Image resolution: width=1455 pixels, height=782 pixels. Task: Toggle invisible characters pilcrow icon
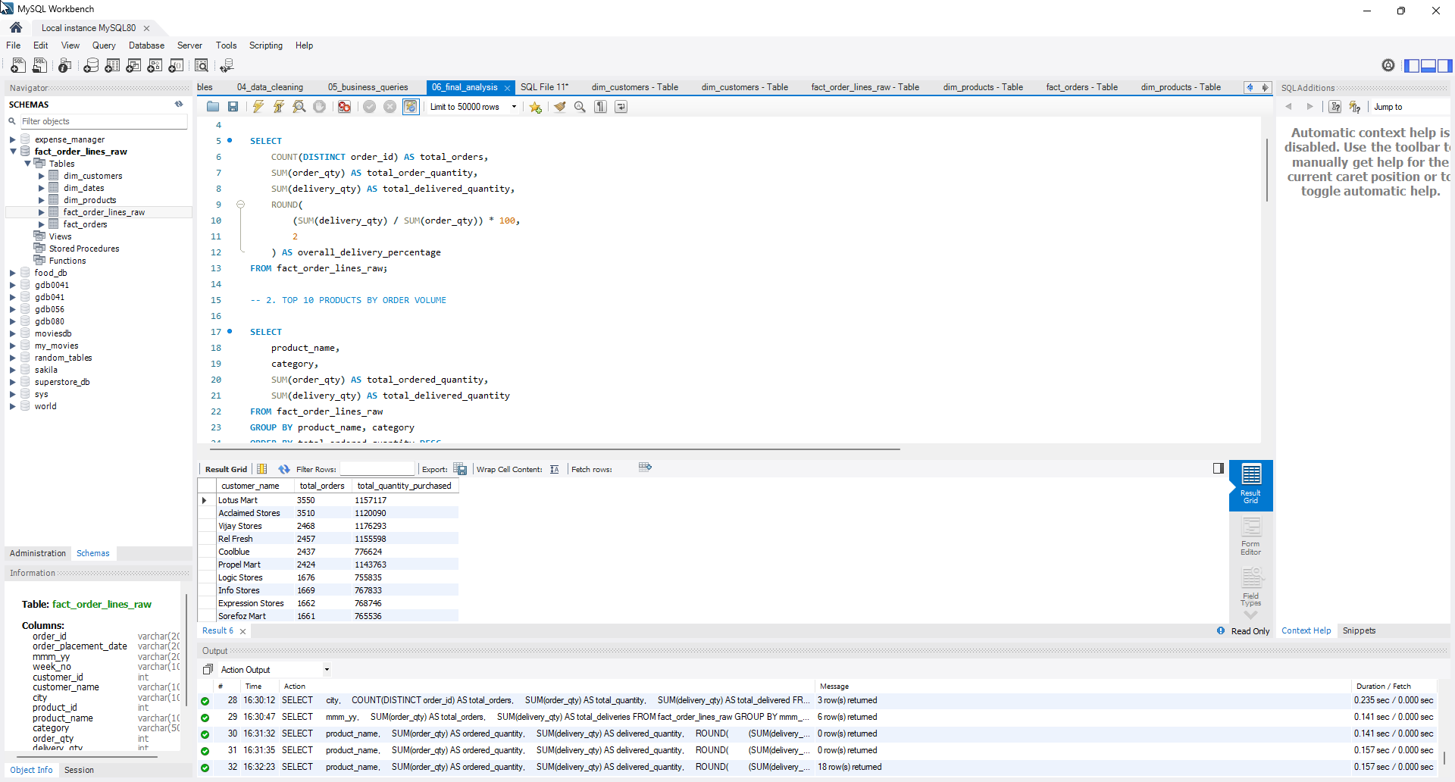(600, 107)
